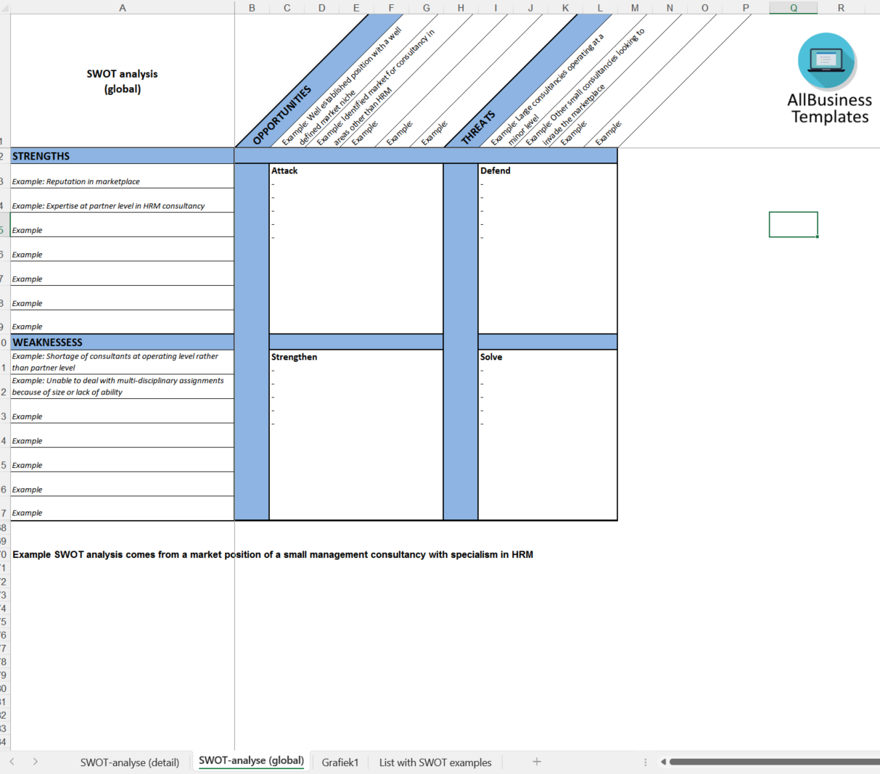The image size is (880, 774).
Task: Select the SWOT-analyse (global) sheet tab
Action: click(250, 761)
